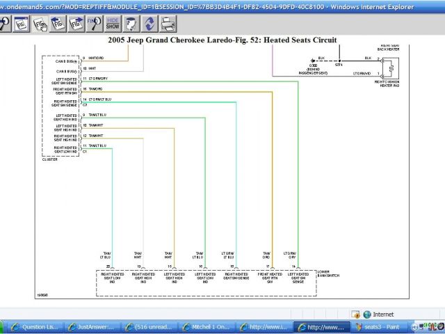Click the blue double-arrow refresh icon
This screenshot has height=334, width=445.
pyautogui.click(x=148, y=24)
